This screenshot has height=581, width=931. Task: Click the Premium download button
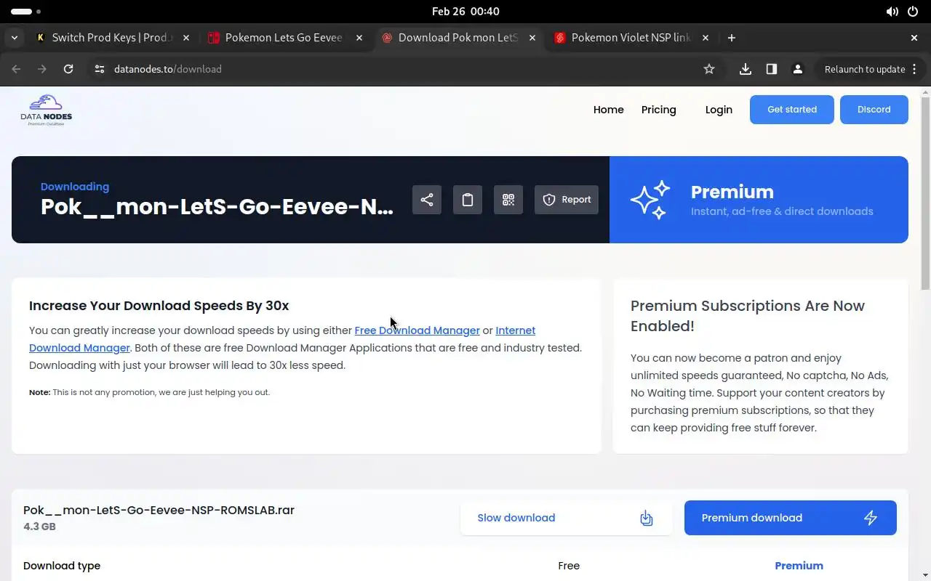[791, 518]
